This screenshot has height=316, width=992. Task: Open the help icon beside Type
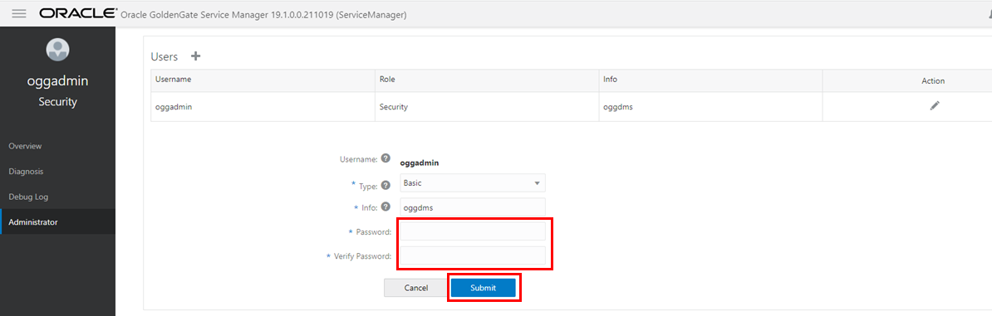[x=386, y=185]
